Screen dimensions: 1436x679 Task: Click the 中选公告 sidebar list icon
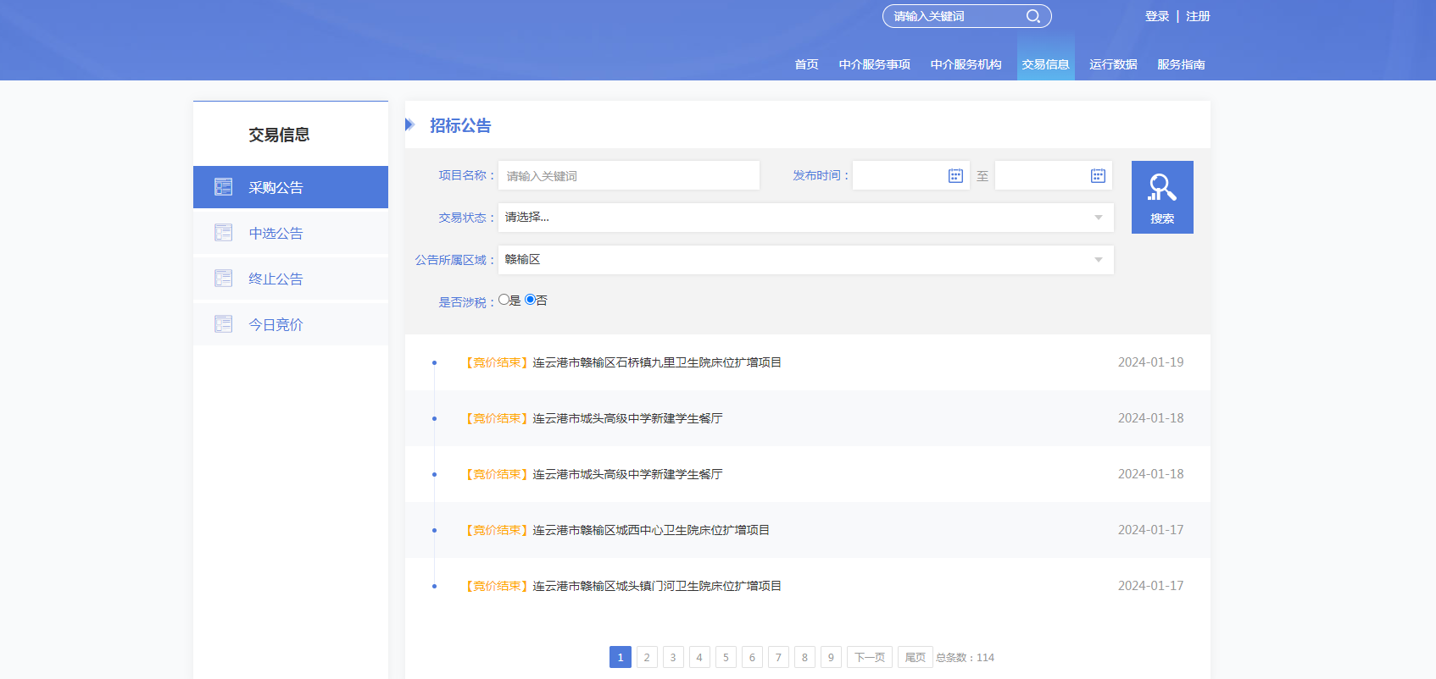click(224, 233)
